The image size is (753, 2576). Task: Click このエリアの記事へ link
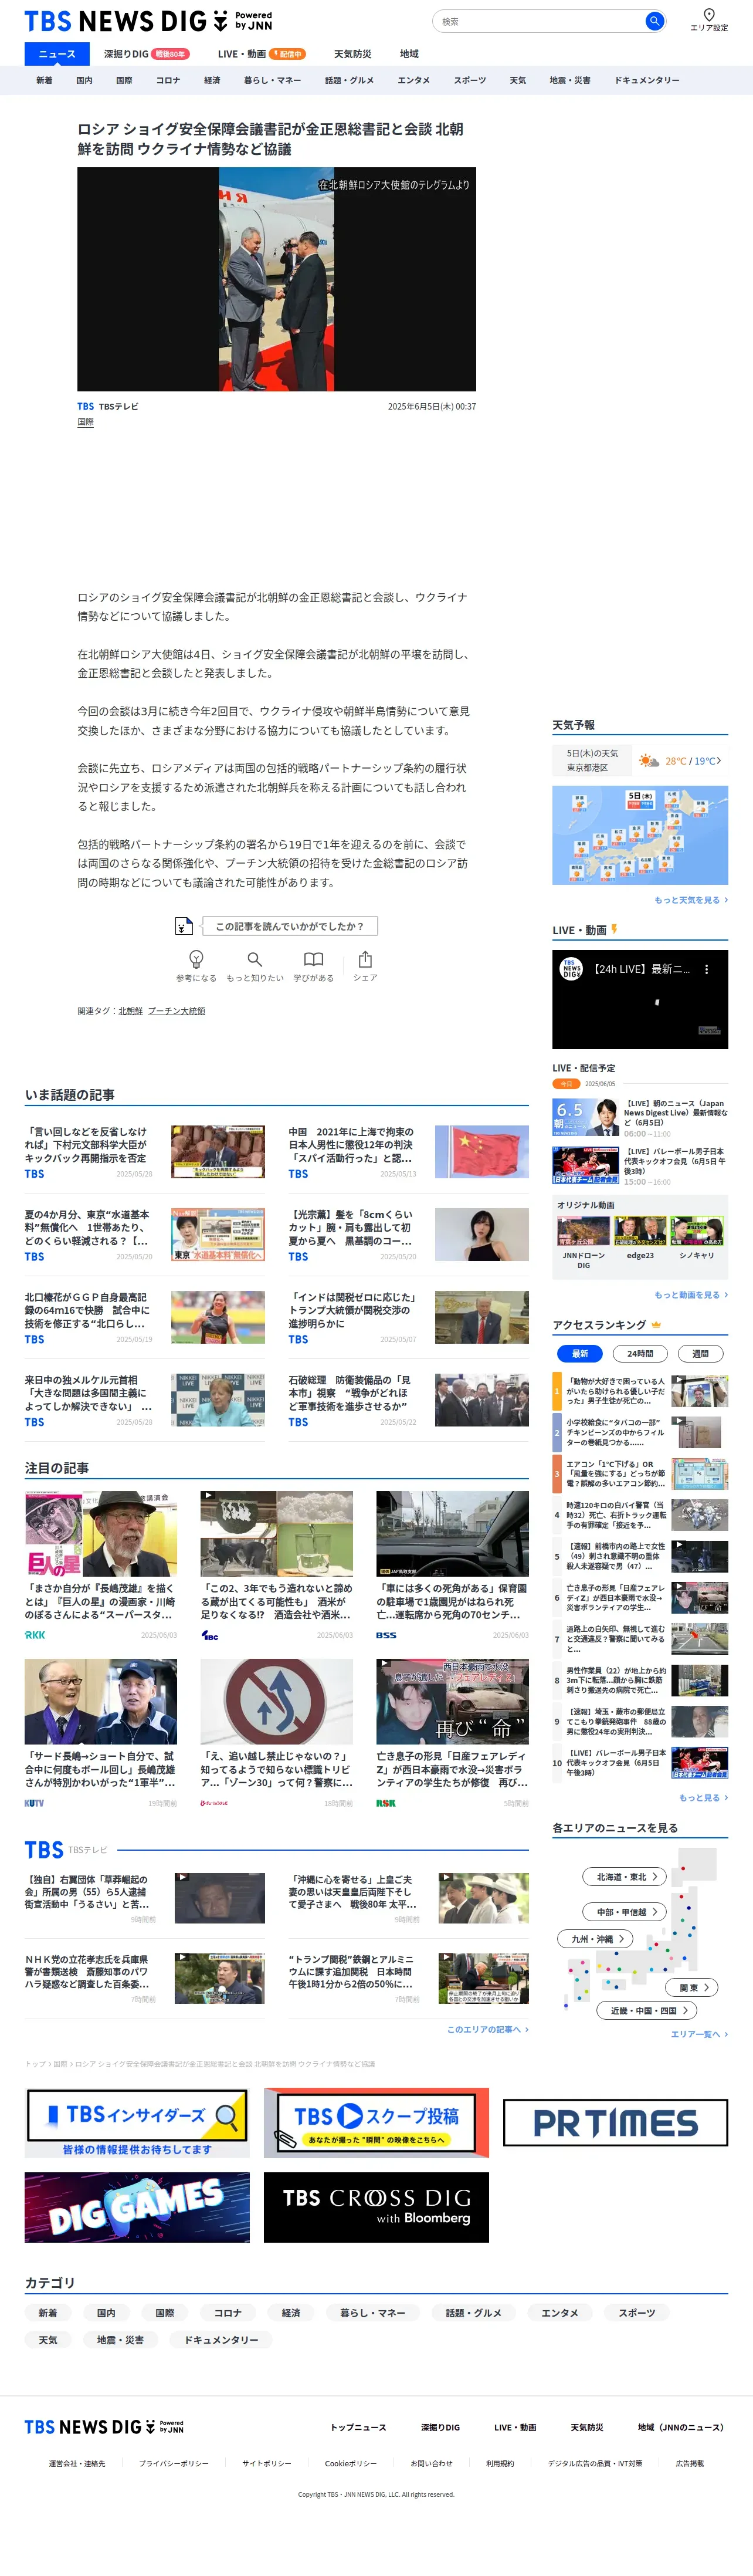[487, 2029]
